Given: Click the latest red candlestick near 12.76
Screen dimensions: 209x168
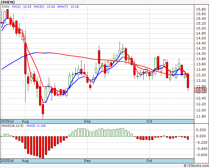Looking at the screenshot, I should coord(188,81).
